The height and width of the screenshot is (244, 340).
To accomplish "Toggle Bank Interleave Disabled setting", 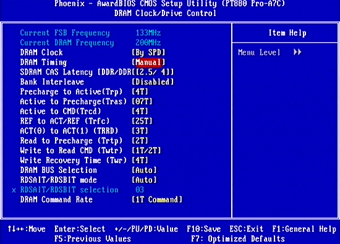I will pyautogui.click(x=153, y=82).
